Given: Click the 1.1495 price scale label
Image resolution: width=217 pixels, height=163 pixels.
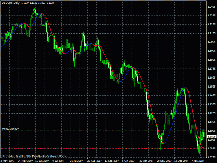Looking at the screenshot, I should 211,96.
